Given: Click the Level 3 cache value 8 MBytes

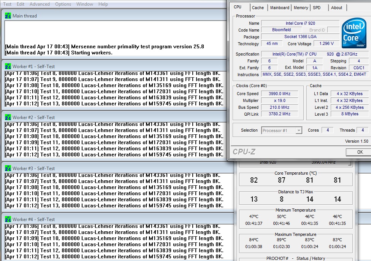Looking at the screenshot, I should click(350, 114).
